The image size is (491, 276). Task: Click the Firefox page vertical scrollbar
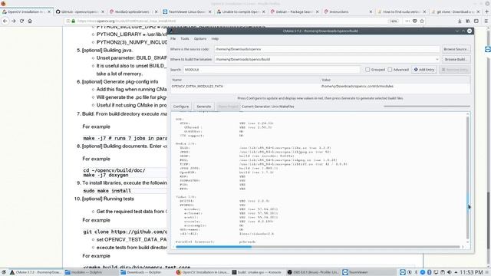pyautogui.click(x=488, y=147)
